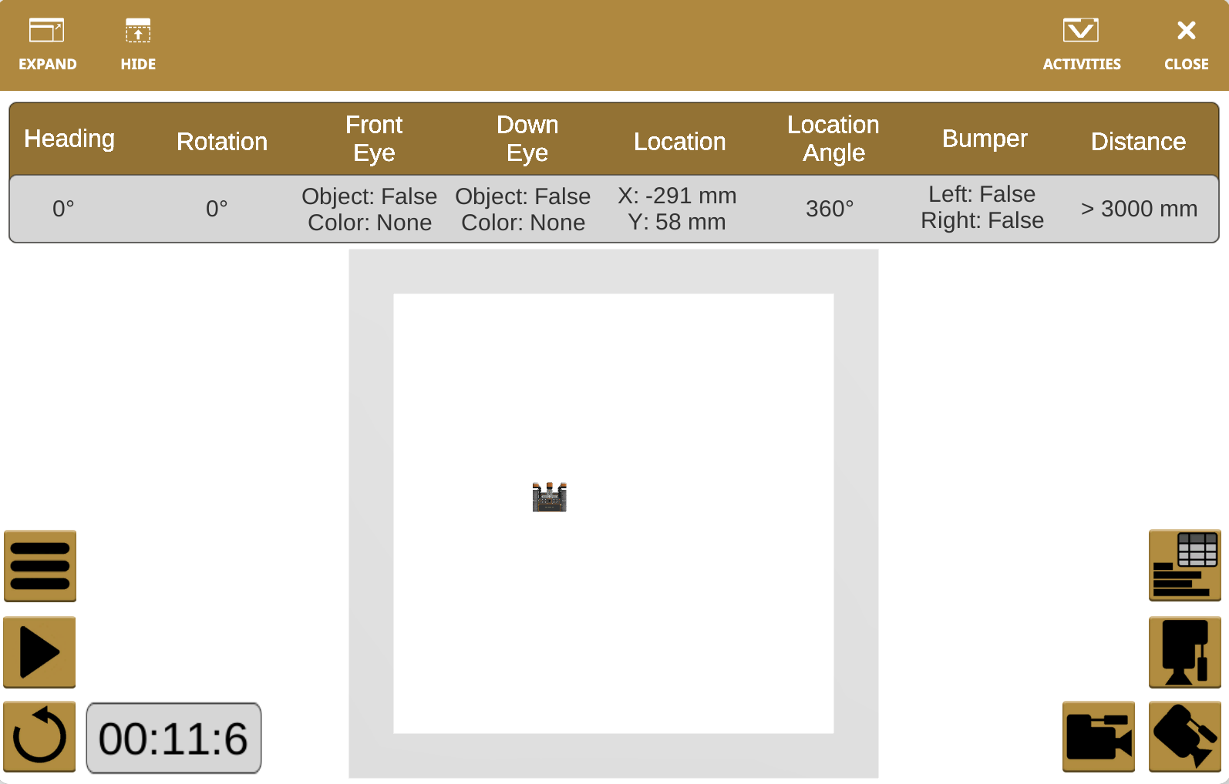Image resolution: width=1229 pixels, height=784 pixels.
Task: Select the Bumper Left/Right value cell
Action: tap(982, 208)
